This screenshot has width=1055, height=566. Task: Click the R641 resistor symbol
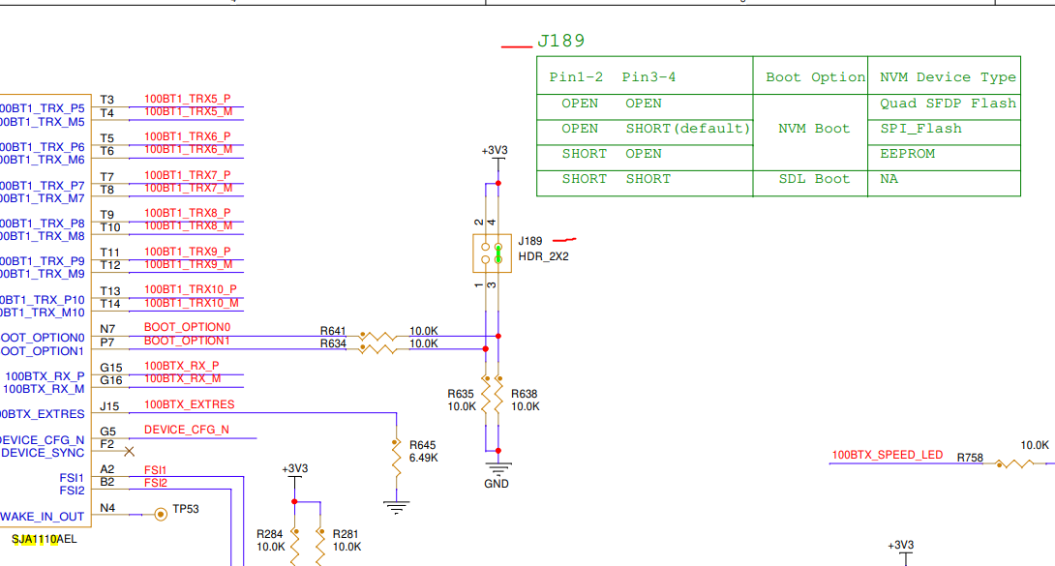click(x=377, y=336)
